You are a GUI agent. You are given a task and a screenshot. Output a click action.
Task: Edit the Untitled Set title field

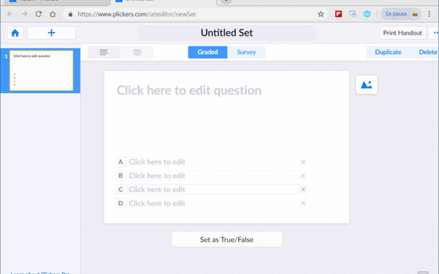pyautogui.click(x=227, y=33)
